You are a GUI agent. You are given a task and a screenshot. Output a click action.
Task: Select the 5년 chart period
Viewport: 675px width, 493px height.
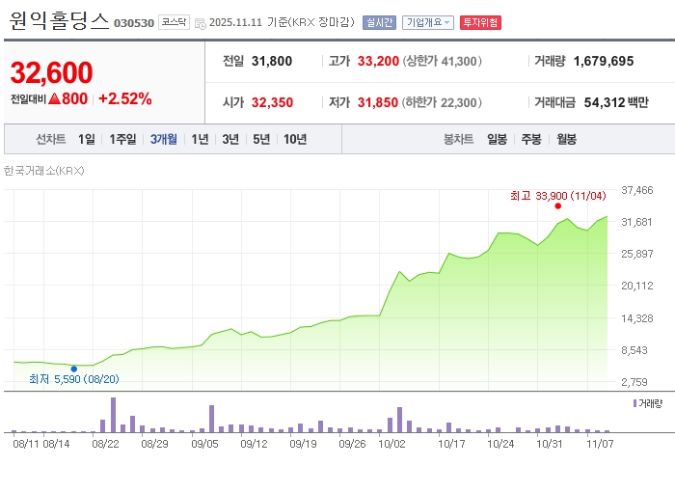(x=261, y=139)
